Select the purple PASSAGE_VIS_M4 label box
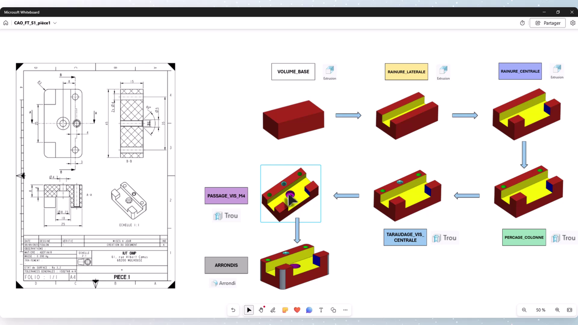 (226, 196)
